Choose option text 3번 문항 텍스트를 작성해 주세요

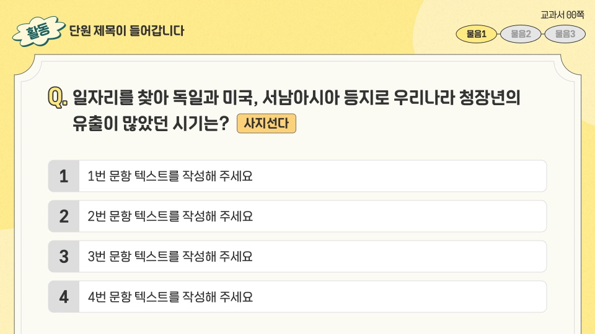170,256
